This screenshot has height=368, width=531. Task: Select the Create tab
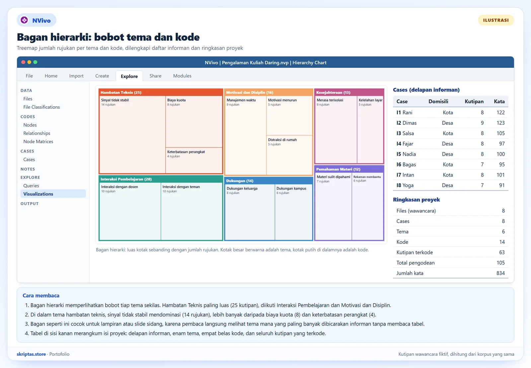102,76
